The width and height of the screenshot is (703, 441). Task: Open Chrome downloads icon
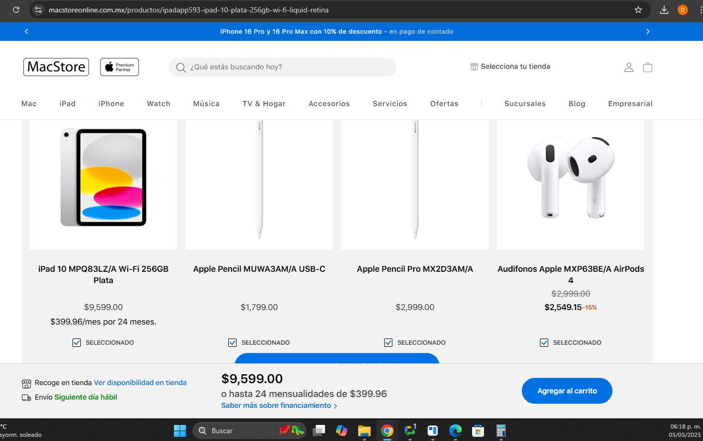point(664,10)
